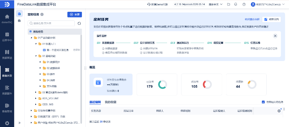This screenshot has height=127, width=289.
Task: Open the settings gear at sidebar bottom
Action: pos(7,123)
